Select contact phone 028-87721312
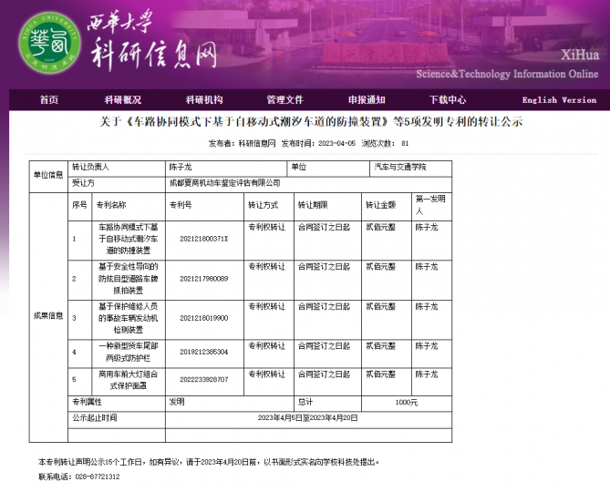Screen dimensions: 610x492 [x=98, y=477]
